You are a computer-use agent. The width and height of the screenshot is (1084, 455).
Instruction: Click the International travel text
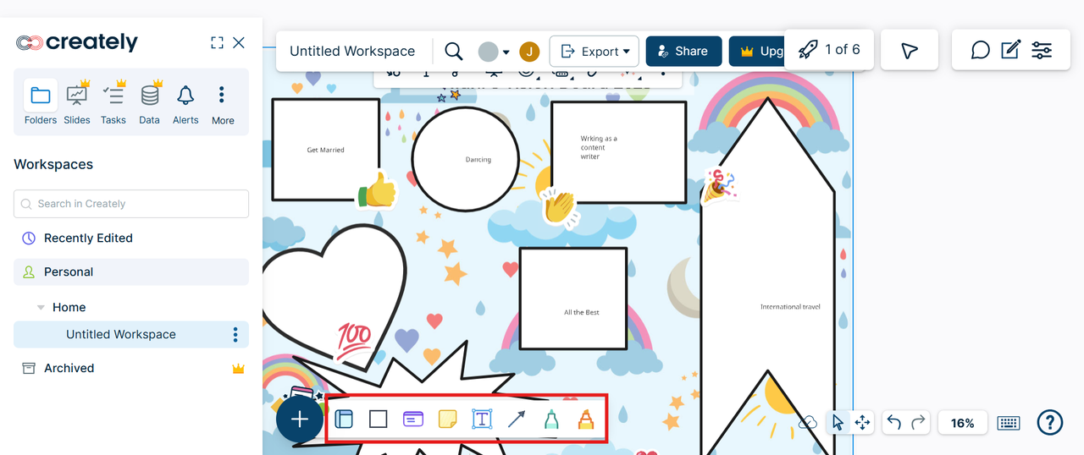click(790, 307)
